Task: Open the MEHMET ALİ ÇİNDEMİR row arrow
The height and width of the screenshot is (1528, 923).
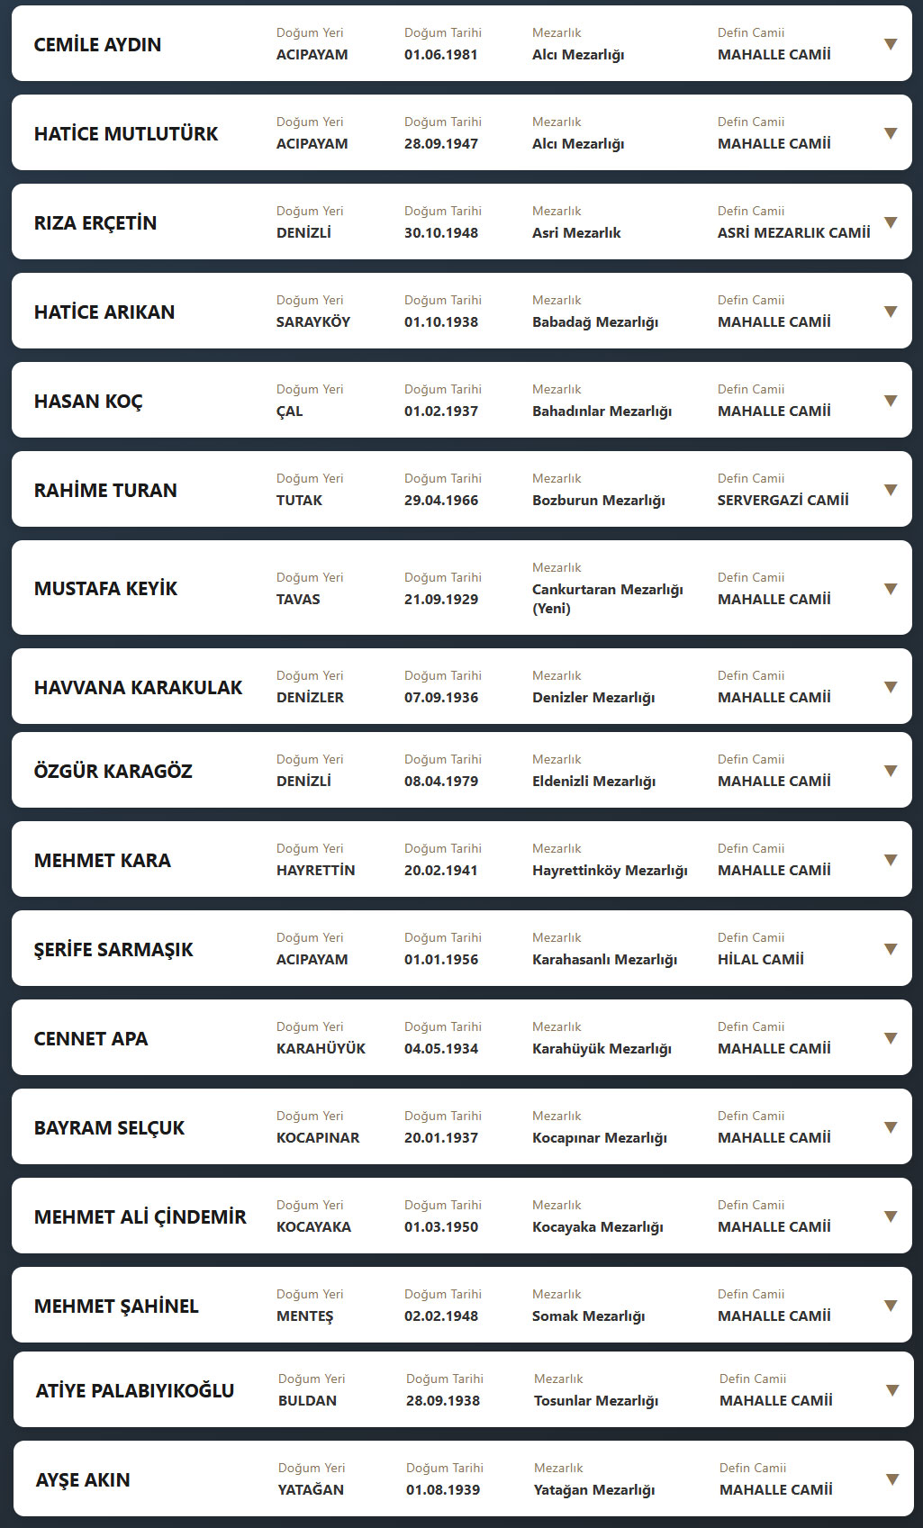Action: 890,1216
